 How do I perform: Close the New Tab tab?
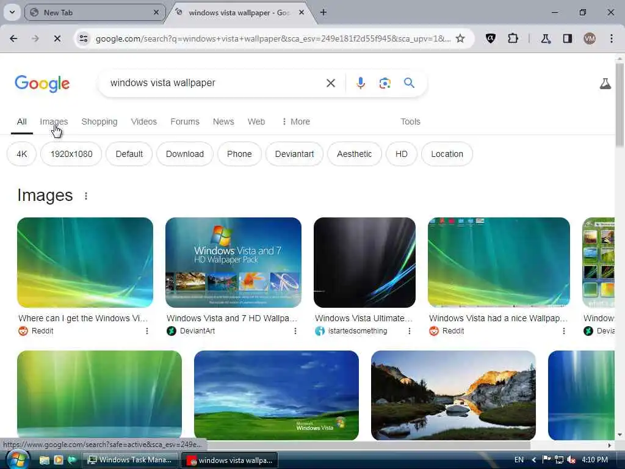coord(156,12)
